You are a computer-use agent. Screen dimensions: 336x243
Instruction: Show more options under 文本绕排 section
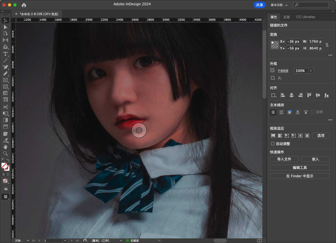pos(330,120)
